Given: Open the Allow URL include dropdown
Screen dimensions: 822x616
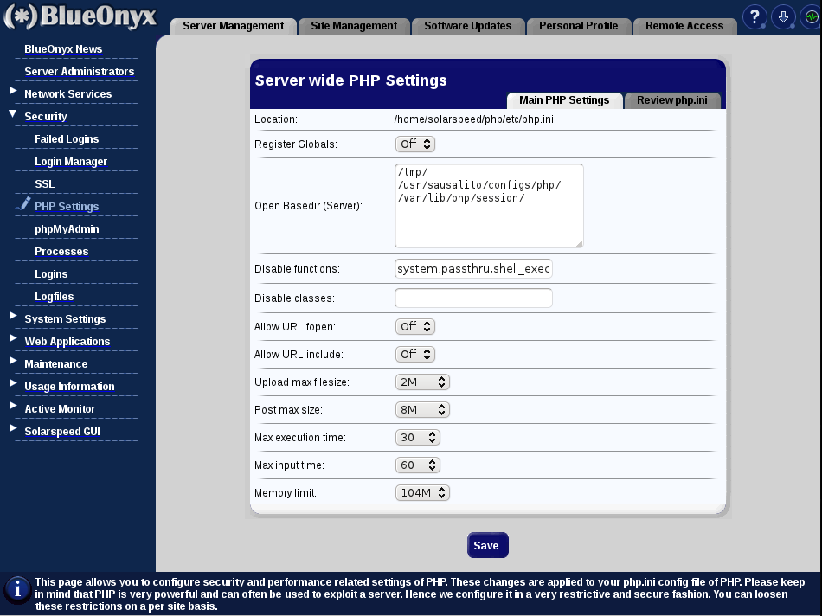Looking at the screenshot, I should click(x=414, y=355).
